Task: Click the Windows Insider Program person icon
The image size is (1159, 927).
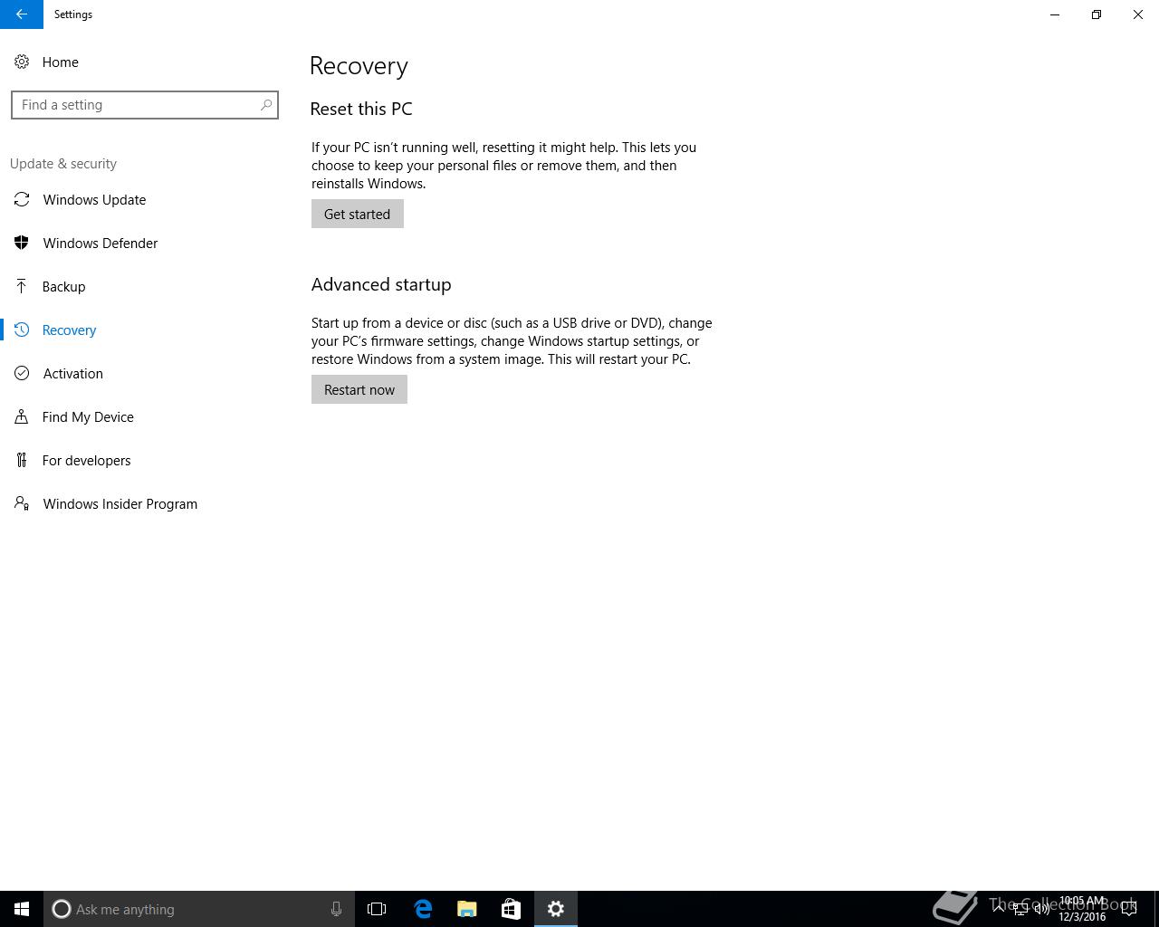Action: pyautogui.click(x=22, y=503)
